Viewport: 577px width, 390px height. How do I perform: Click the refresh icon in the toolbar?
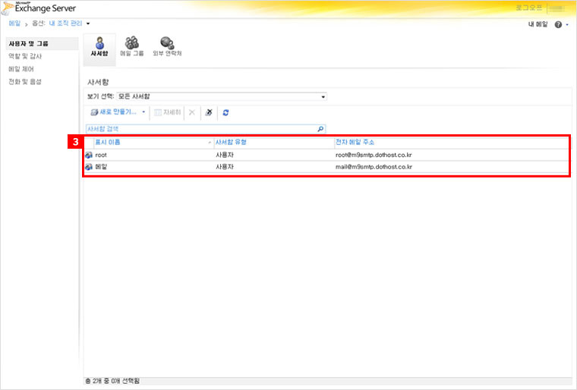(225, 112)
